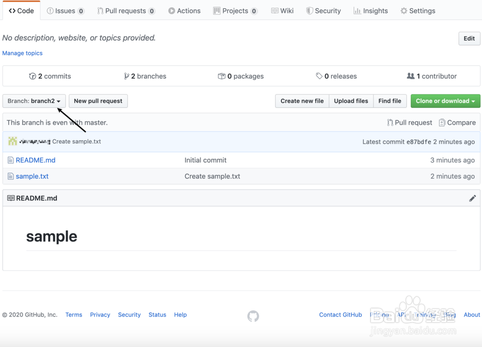The width and height of the screenshot is (482, 347).
Task: Expand the Clone or download menu
Action: [445, 101]
